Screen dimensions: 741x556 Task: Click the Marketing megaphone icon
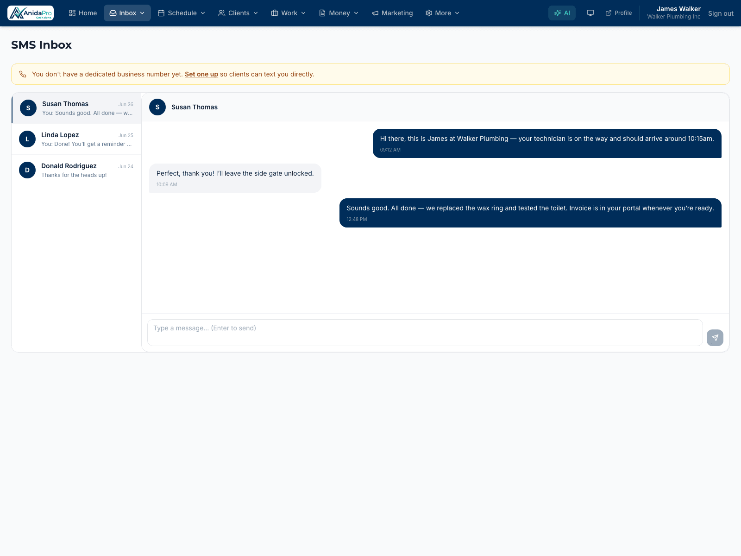point(375,13)
